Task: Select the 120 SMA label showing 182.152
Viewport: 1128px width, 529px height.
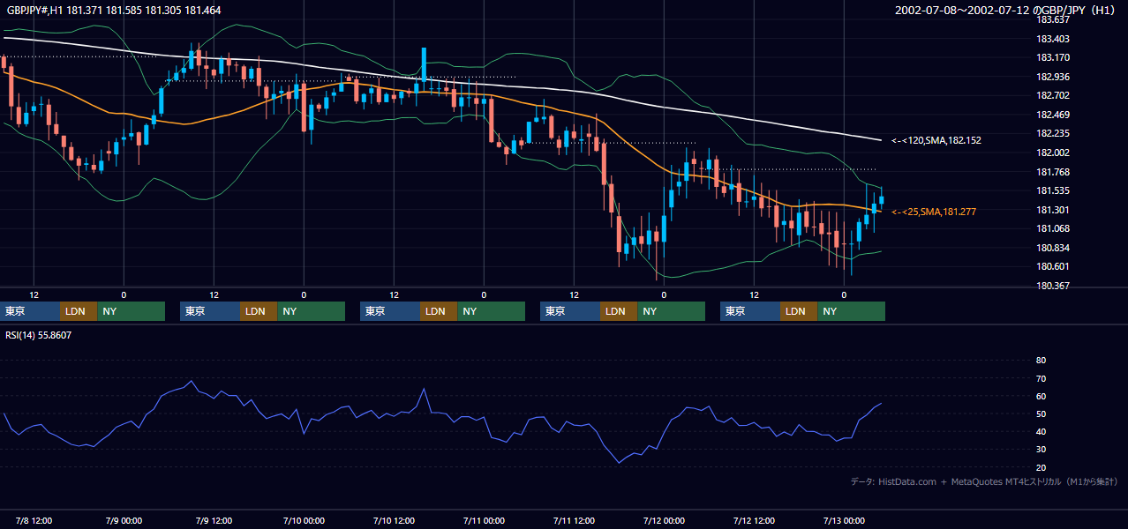Action: point(936,140)
